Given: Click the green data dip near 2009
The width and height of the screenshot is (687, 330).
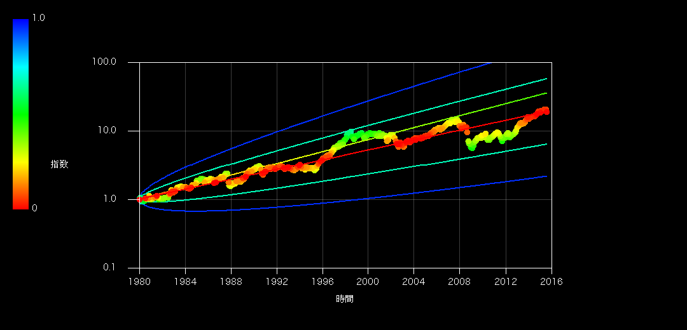Looking at the screenshot, I should point(471,148).
